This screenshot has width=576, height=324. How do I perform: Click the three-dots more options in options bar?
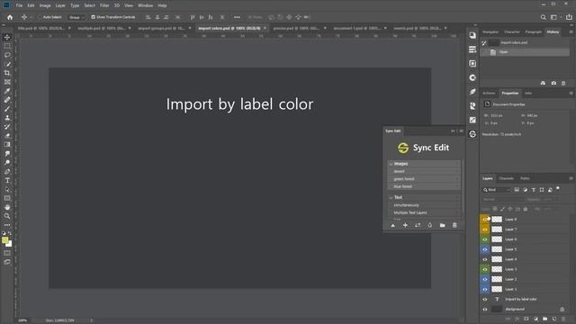tap(237, 17)
